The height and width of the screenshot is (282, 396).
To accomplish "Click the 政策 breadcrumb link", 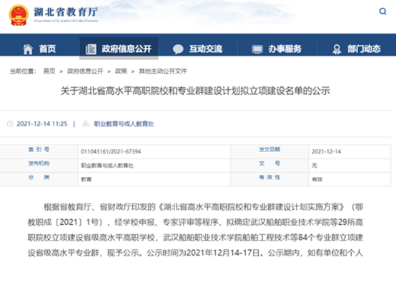I will point(121,71).
